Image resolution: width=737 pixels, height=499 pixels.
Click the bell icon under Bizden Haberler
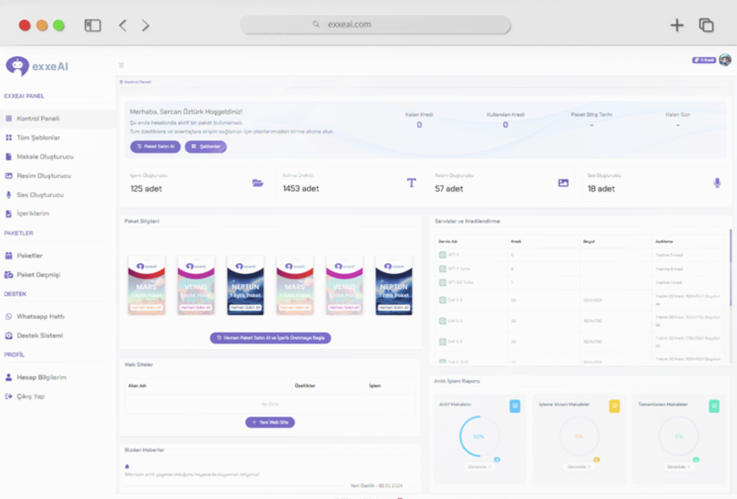pyautogui.click(x=127, y=466)
